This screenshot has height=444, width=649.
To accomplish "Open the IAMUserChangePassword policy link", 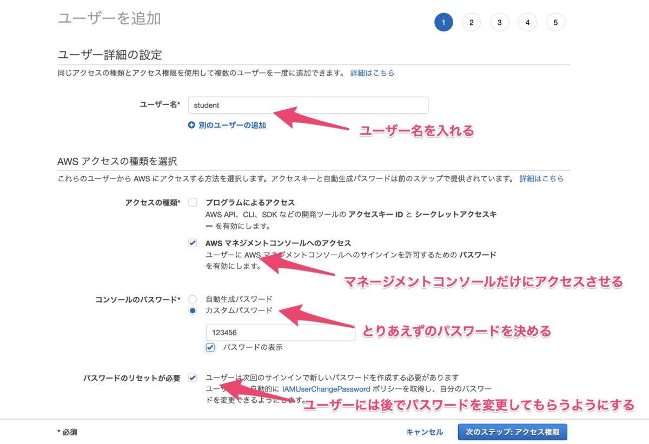I will (326, 389).
